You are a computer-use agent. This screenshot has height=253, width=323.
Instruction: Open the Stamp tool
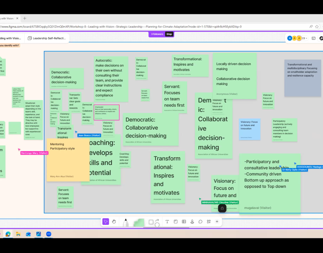coord(192,222)
